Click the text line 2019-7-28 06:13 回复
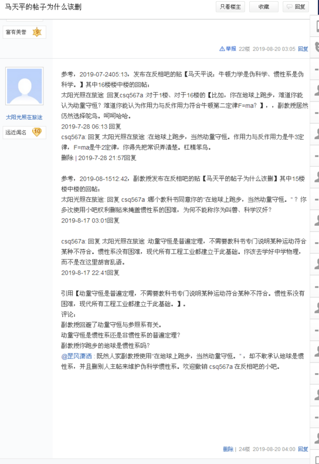Image resolution: width=319 pixels, height=464 pixels. tap(91, 127)
